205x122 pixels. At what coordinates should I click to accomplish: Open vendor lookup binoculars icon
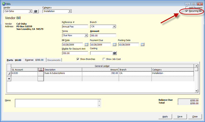click(35, 11)
